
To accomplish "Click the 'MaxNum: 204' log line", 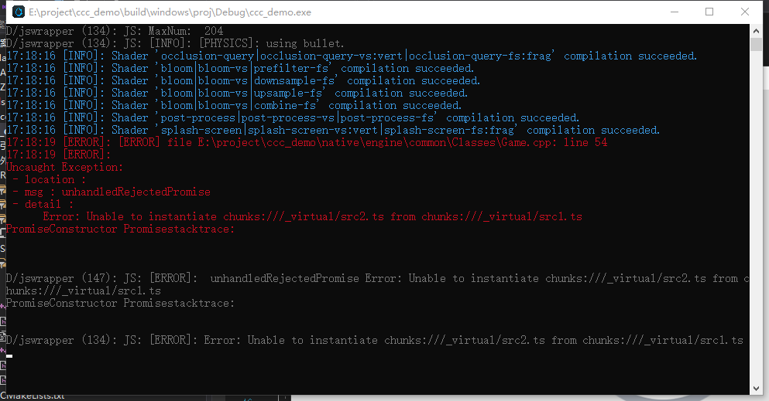I will pos(115,32).
